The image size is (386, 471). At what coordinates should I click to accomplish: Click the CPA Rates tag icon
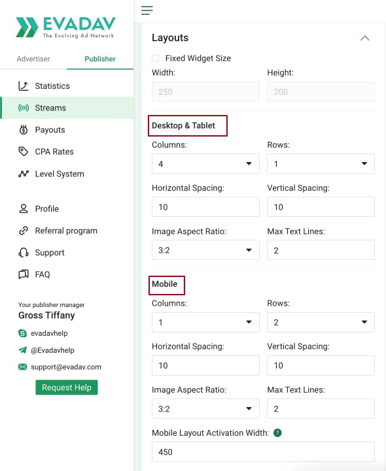click(23, 152)
